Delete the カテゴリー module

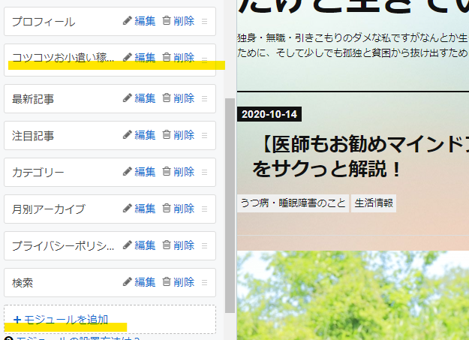(x=179, y=172)
